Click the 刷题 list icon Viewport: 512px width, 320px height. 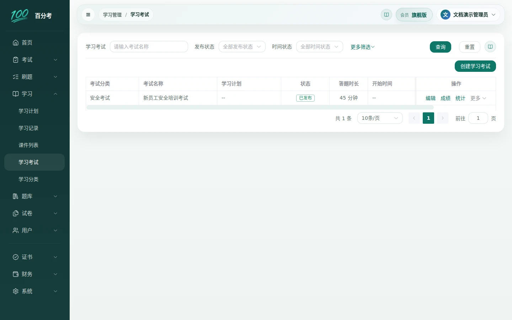pyautogui.click(x=16, y=77)
